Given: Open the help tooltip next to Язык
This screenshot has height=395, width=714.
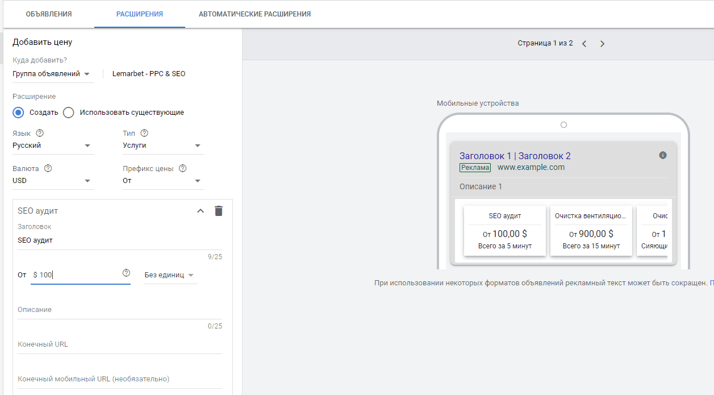Looking at the screenshot, I should (x=39, y=132).
